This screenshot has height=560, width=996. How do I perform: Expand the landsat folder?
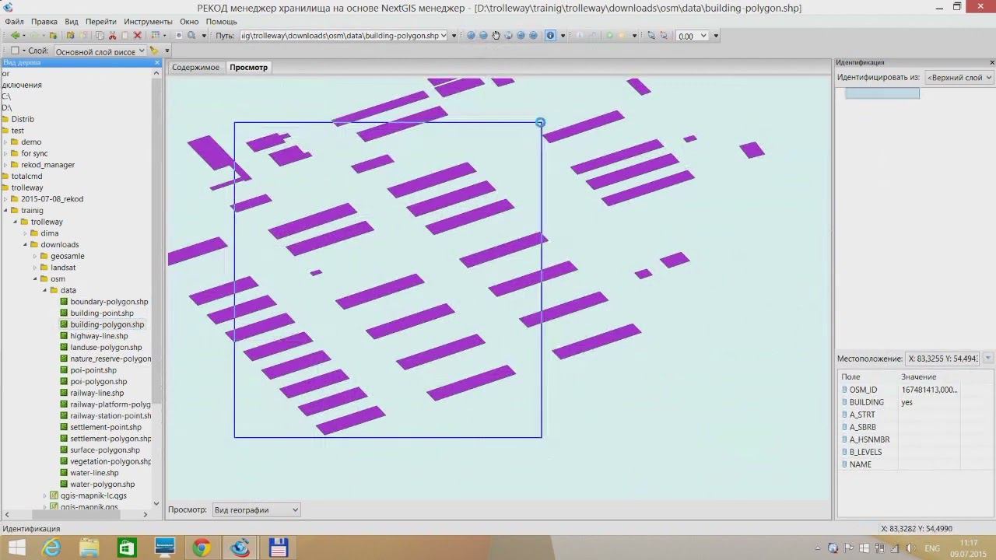(34, 268)
